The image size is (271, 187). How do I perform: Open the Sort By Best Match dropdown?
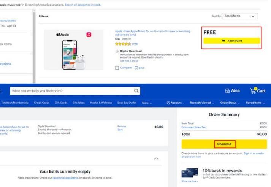point(240,16)
